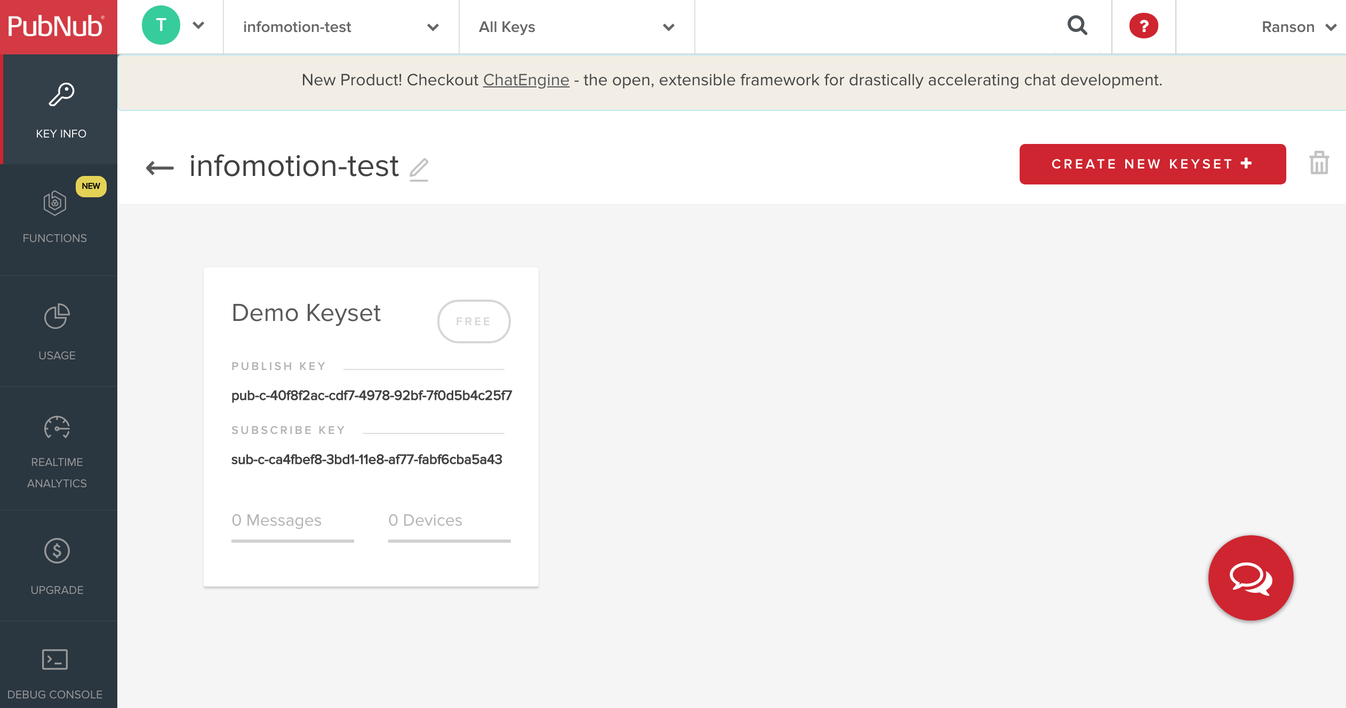Click the green T account avatar

[161, 26]
